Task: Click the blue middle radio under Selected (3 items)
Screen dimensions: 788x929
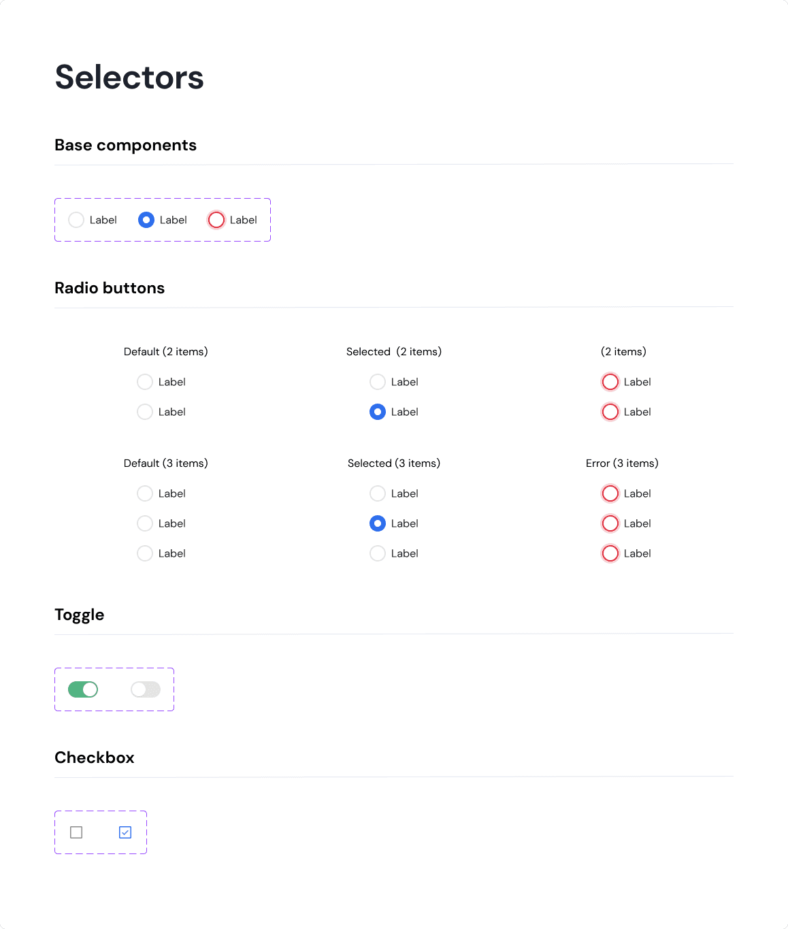Action: [378, 523]
